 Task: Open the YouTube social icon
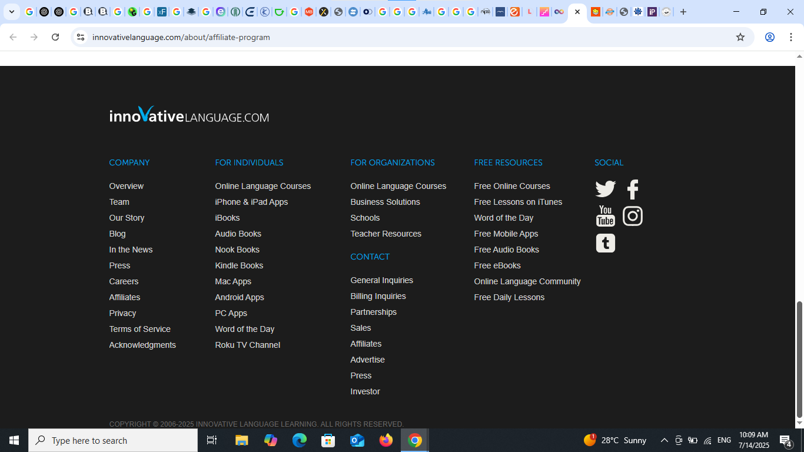pyautogui.click(x=605, y=216)
